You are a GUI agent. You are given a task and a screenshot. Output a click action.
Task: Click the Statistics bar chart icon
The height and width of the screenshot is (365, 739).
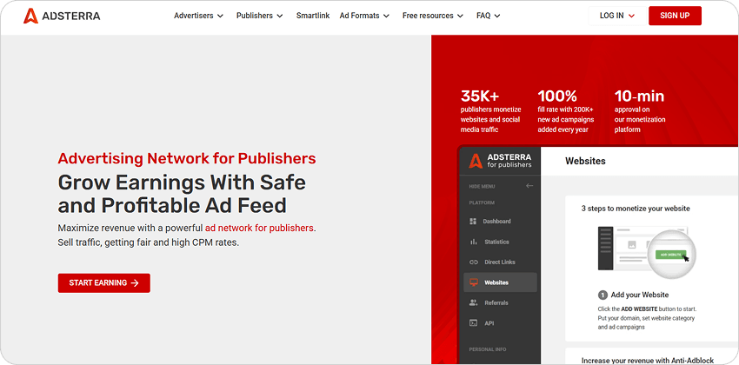474,242
